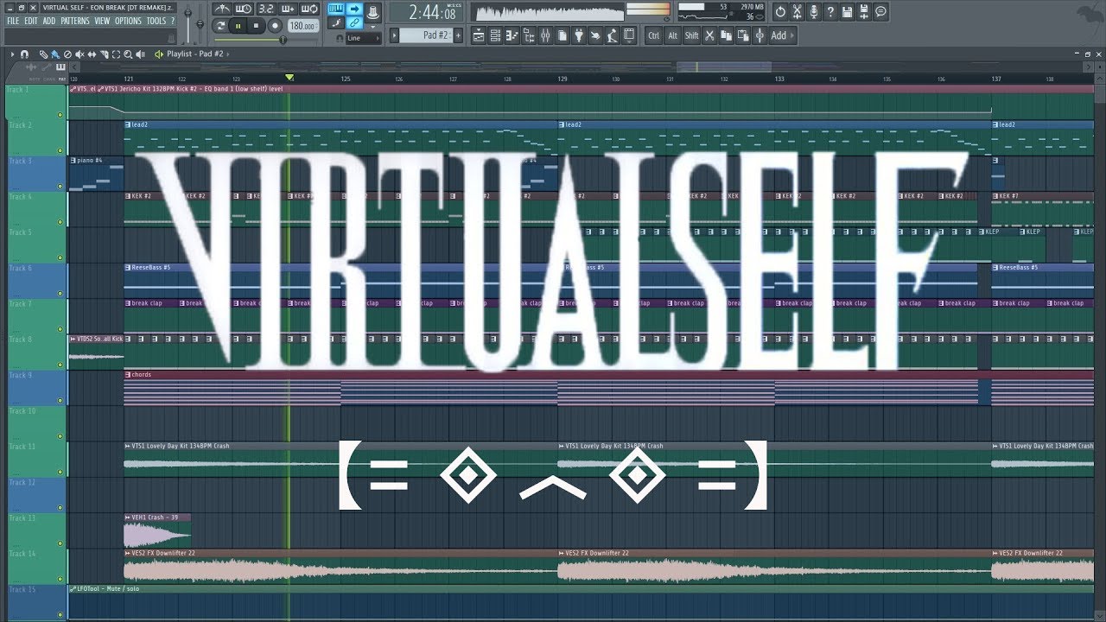Image resolution: width=1106 pixels, height=622 pixels.
Task: Open the plugin picker plug icon
Action: coord(579,35)
